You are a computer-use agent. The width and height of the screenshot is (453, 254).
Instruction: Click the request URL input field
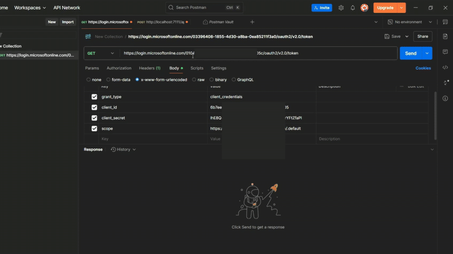click(x=259, y=53)
